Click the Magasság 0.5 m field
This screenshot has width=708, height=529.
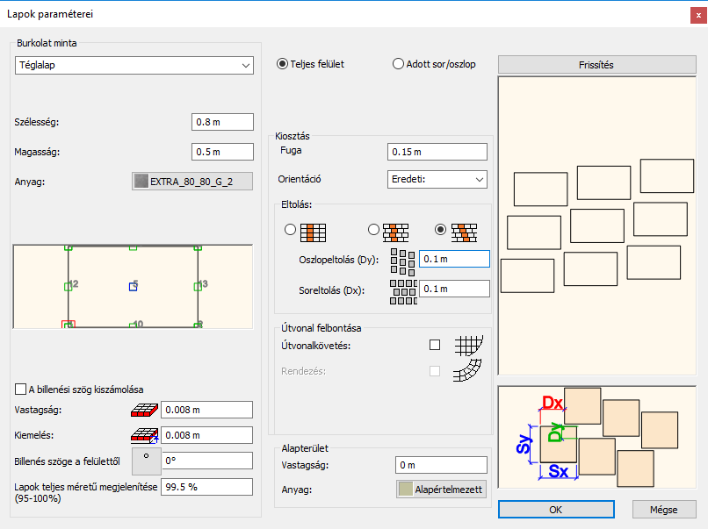222,152
